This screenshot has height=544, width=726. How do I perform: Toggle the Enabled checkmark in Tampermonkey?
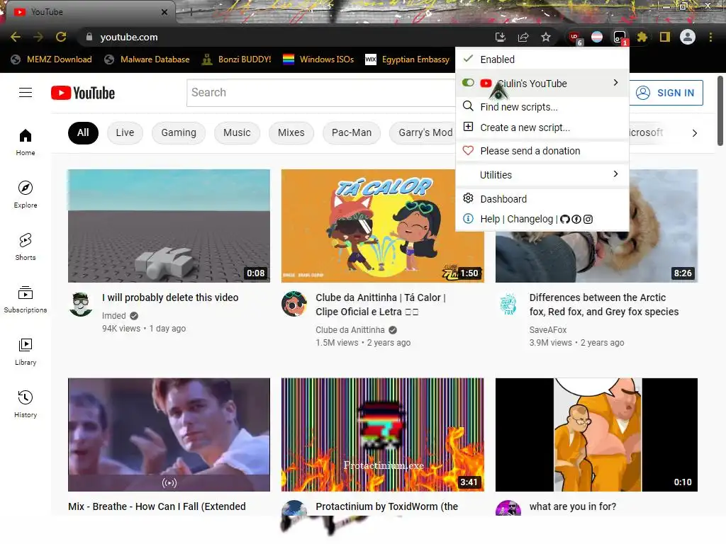coord(469,59)
